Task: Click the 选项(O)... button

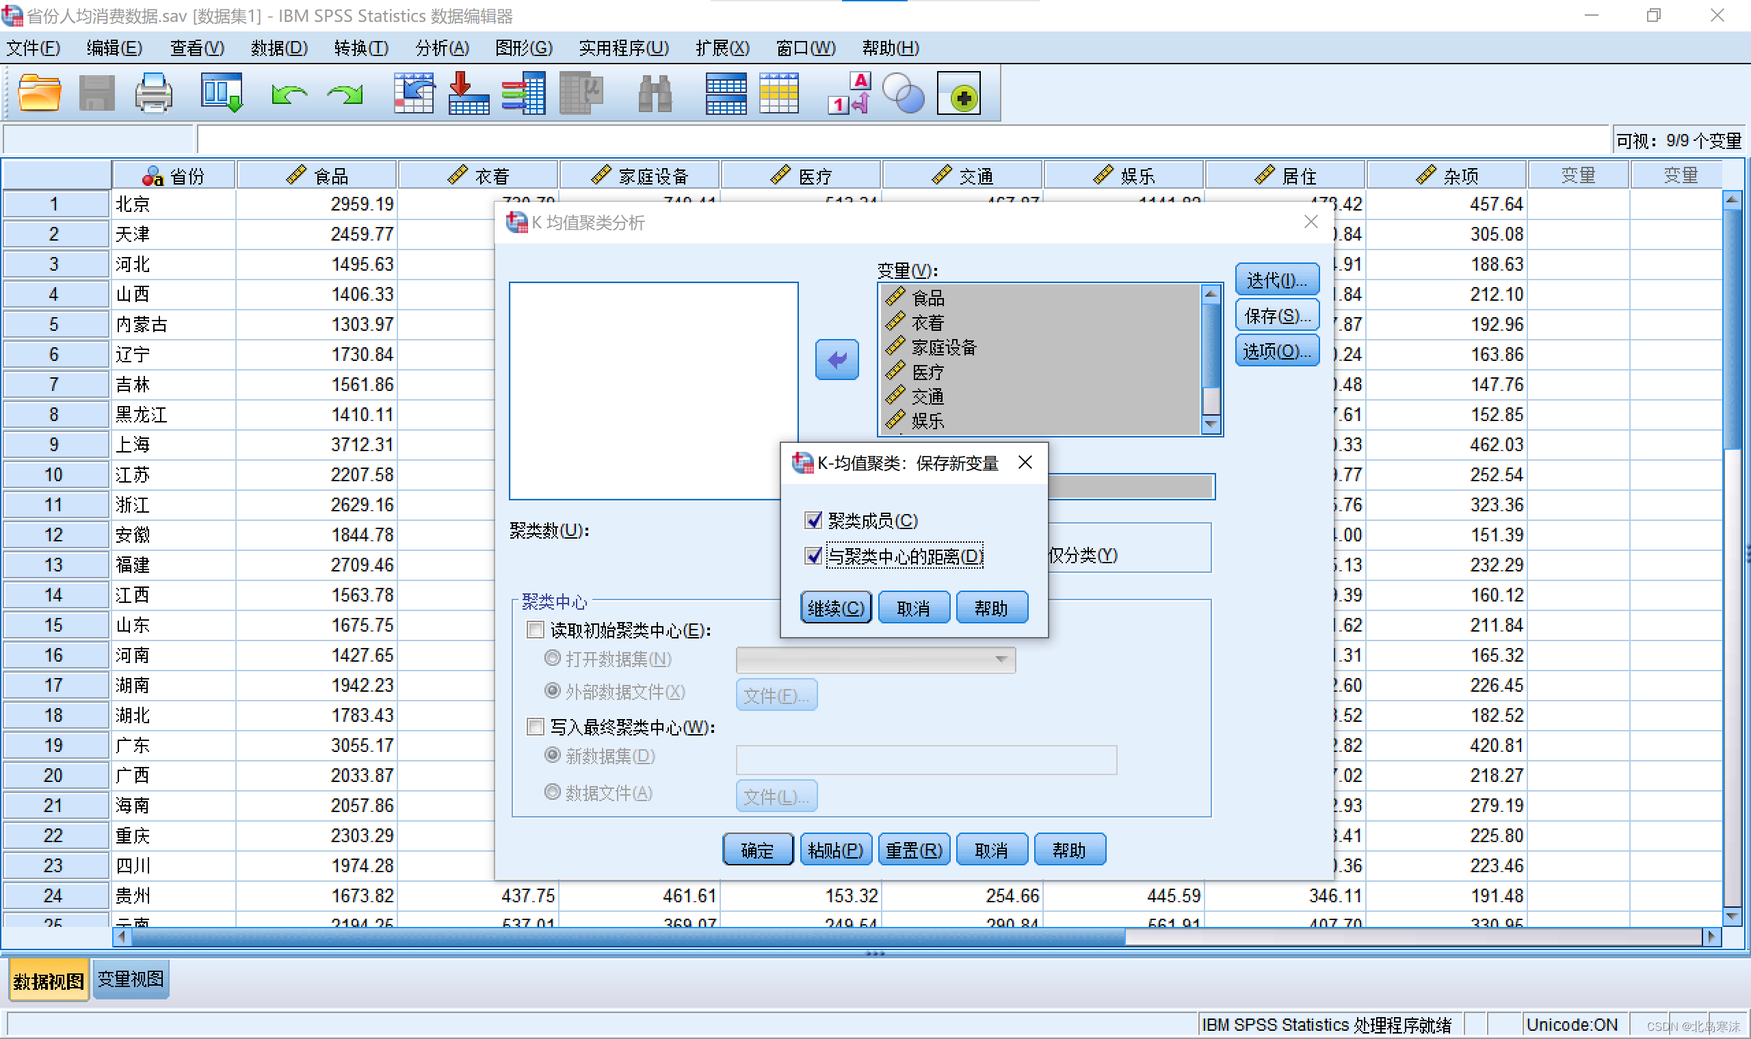Action: 1277,350
